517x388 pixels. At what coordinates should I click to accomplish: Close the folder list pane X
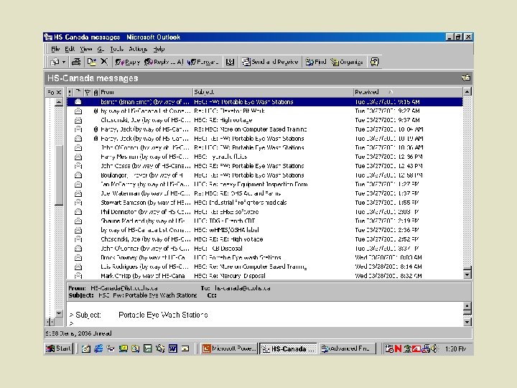point(59,92)
